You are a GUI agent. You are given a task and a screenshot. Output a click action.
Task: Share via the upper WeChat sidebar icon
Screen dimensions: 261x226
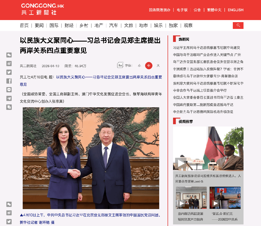(x=9, y=55)
